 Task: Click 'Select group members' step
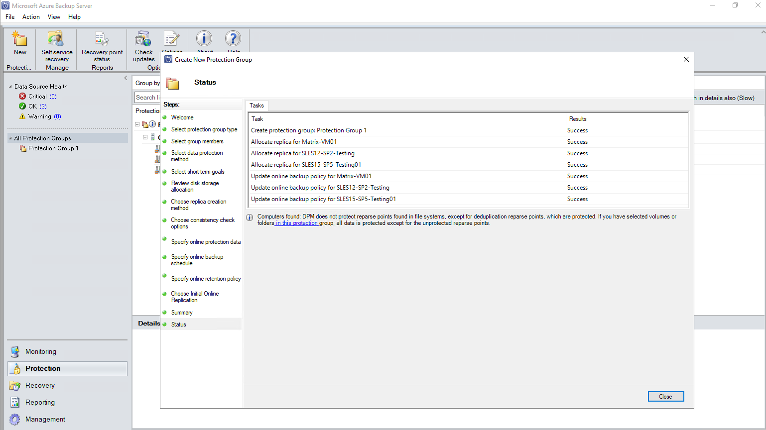(x=197, y=141)
